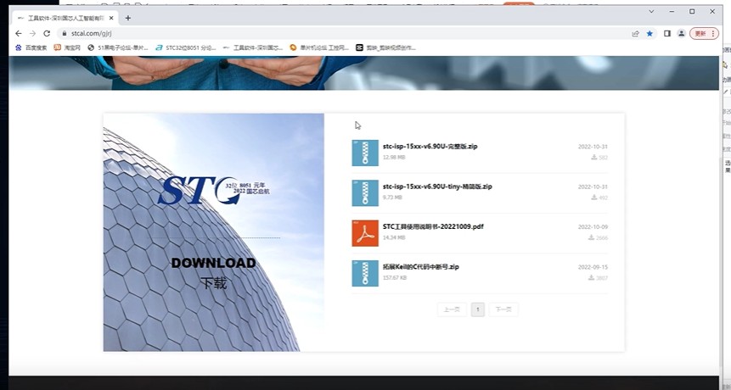Reload the stcai.com page

47,34
